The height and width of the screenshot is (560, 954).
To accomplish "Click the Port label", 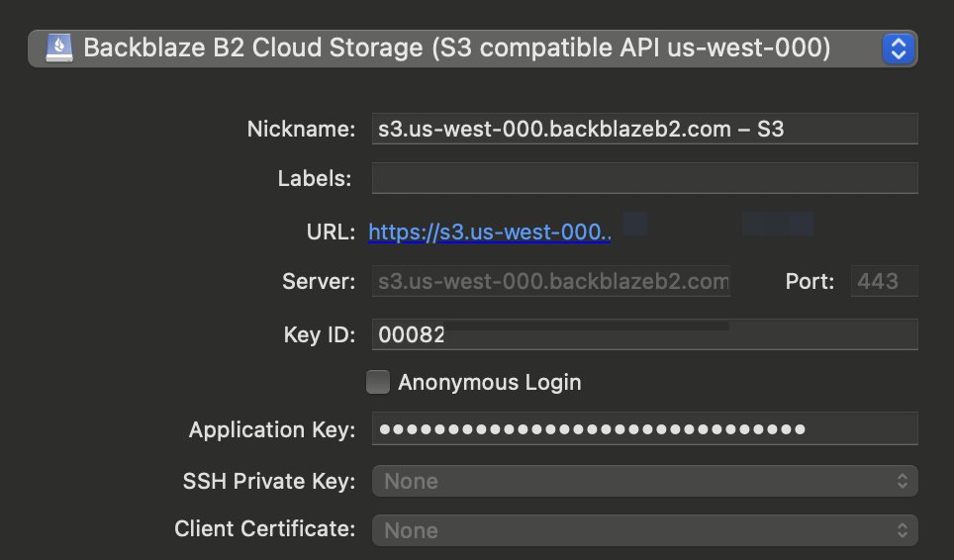I will tap(810, 281).
